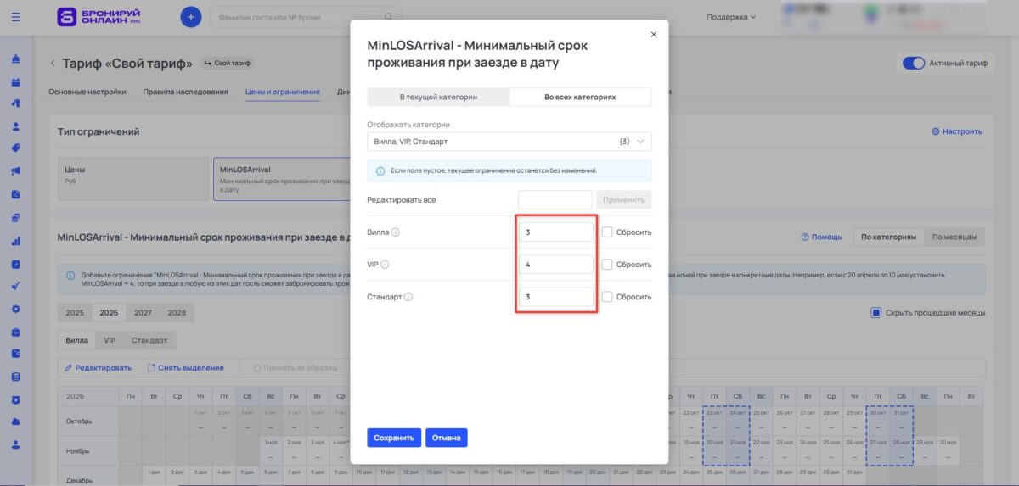This screenshot has width=1019, height=486.
Task: Click the info icon next to VIP
Action: pyautogui.click(x=386, y=265)
